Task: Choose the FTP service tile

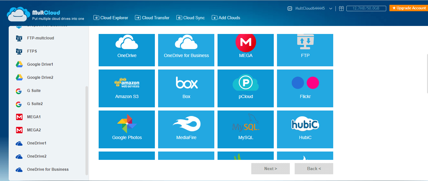Action: [x=305, y=50]
